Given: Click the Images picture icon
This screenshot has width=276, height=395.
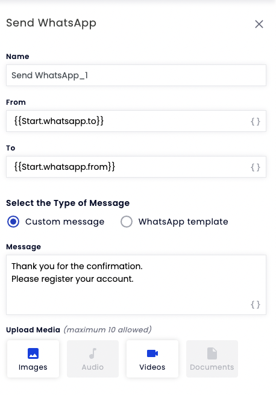Looking at the screenshot, I should [x=33, y=353].
